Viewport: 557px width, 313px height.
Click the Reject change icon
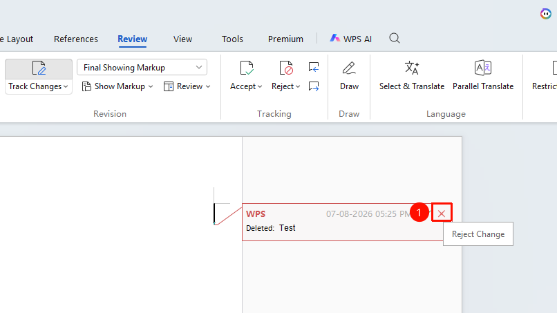tap(286, 68)
